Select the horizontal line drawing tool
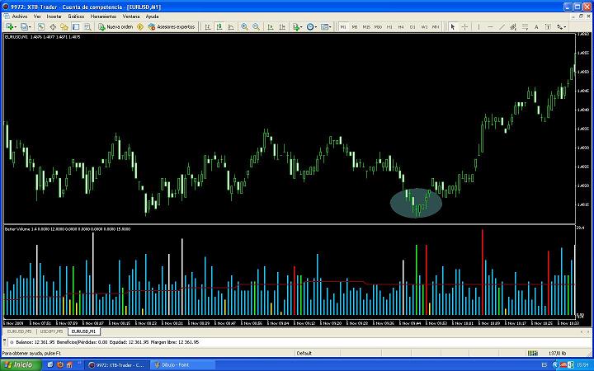Image resolution: width=594 pixels, height=371 pixels. coord(491,27)
